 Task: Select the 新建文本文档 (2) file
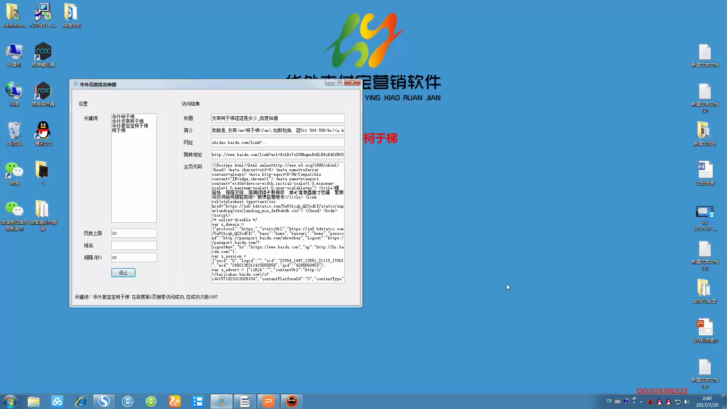click(705, 98)
